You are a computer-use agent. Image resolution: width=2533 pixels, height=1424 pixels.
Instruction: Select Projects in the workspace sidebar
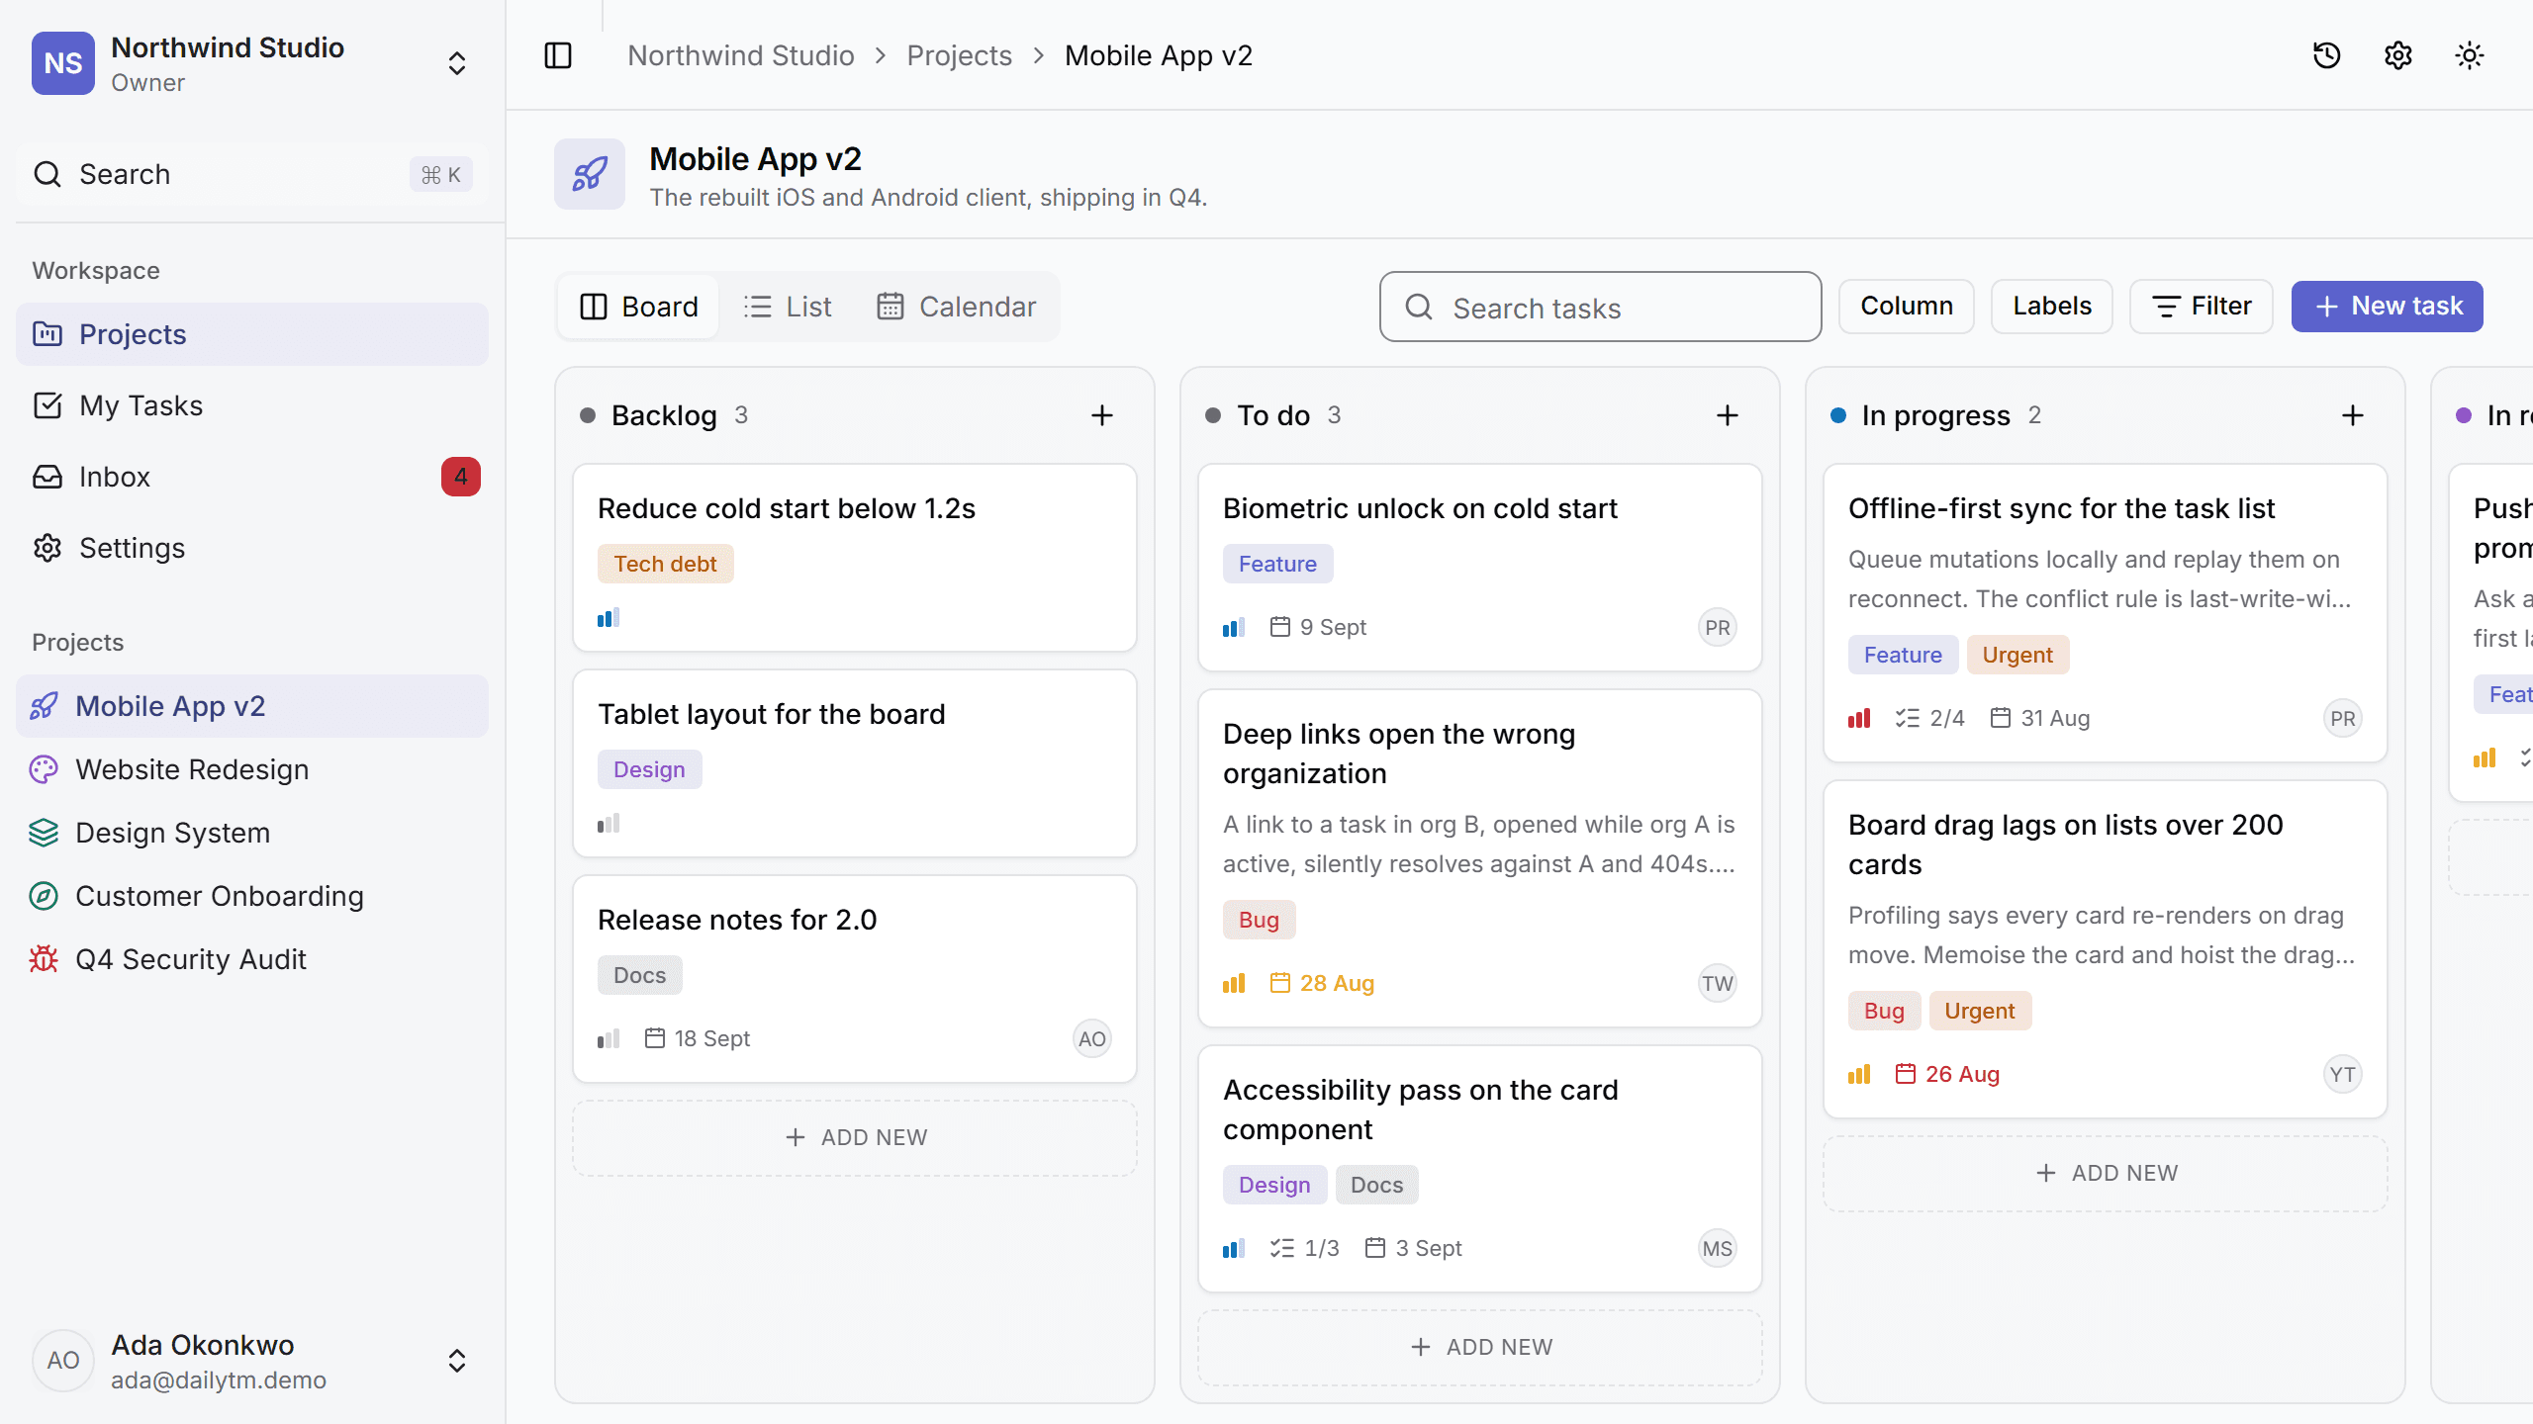(x=252, y=334)
